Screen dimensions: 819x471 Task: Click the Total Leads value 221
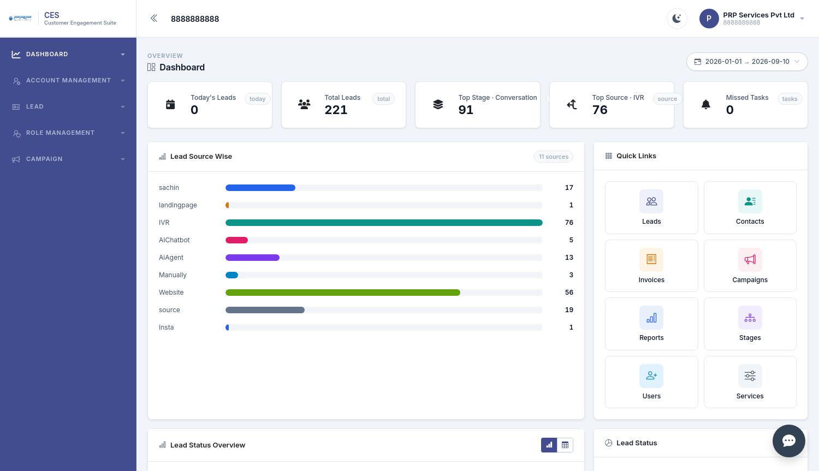pyautogui.click(x=336, y=110)
